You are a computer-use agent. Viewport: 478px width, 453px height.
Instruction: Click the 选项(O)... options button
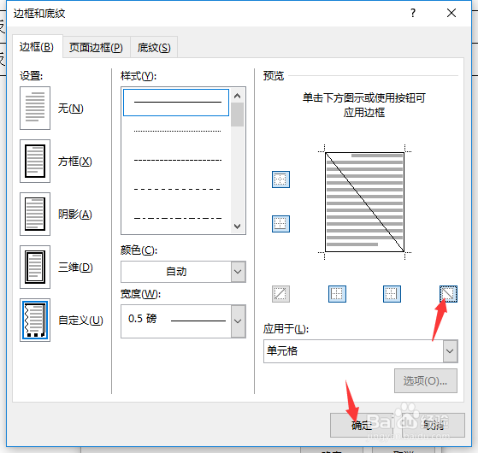426,381
